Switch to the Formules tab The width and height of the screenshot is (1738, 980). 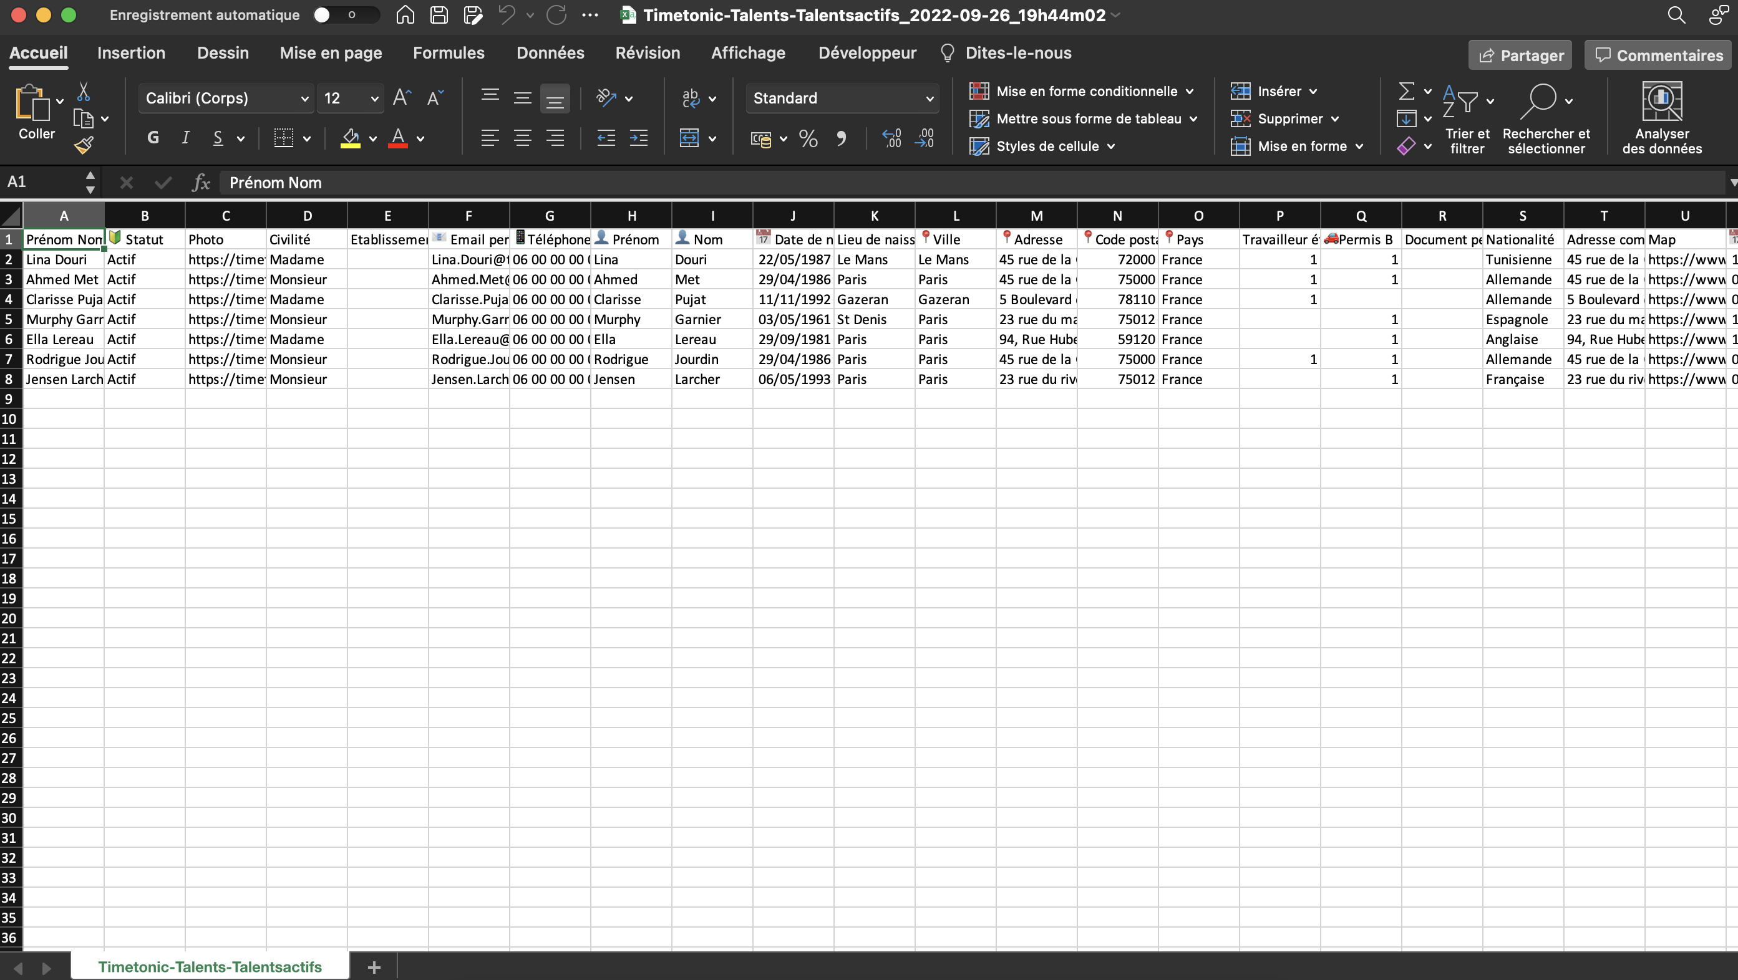pos(449,52)
